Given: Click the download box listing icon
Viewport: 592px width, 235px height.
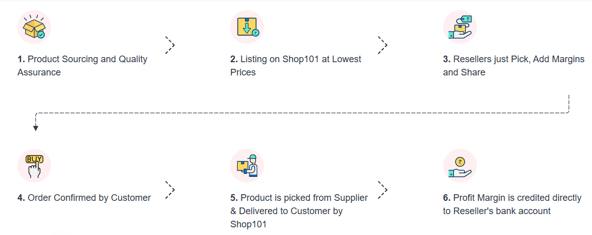Looking at the screenshot, I should click(247, 27).
